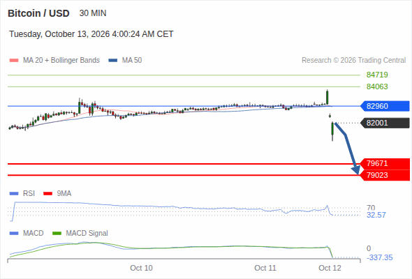Click the MACD value -337.35
Screen dimensions: 412x279
tap(380, 257)
